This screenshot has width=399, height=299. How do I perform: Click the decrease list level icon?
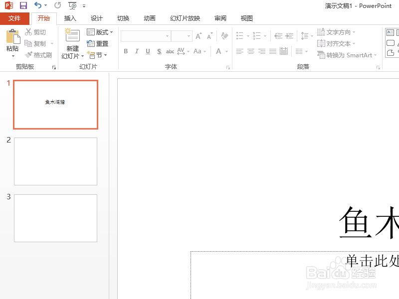(x=278, y=36)
